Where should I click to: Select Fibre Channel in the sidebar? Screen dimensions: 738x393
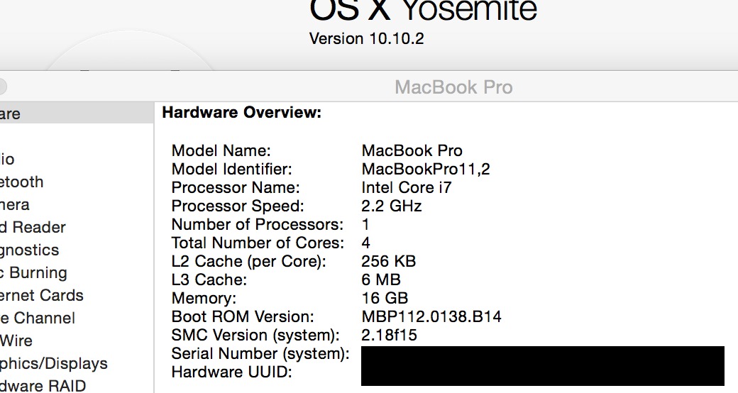37,318
